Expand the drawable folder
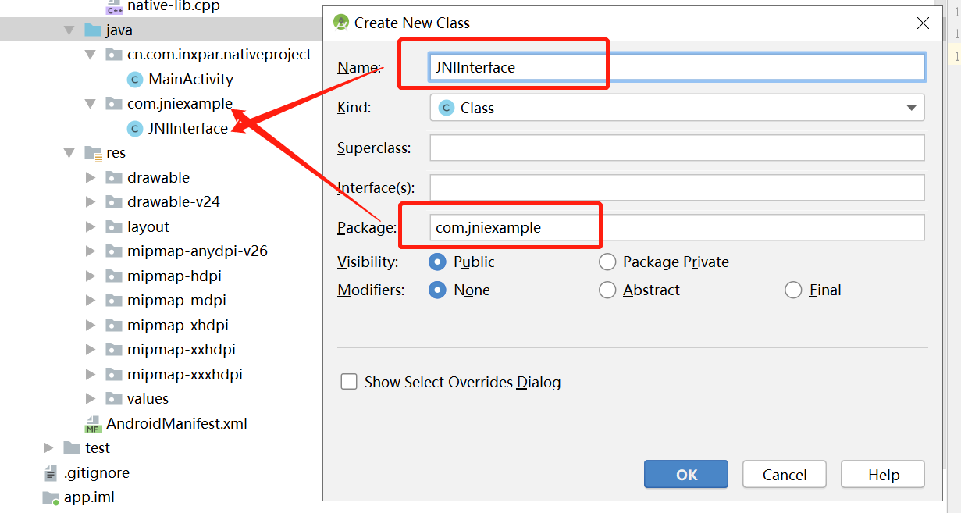 pos(91,177)
